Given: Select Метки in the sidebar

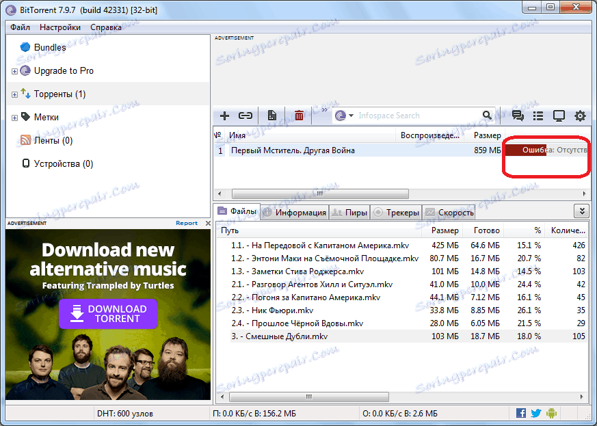Looking at the screenshot, I should click(x=46, y=117).
